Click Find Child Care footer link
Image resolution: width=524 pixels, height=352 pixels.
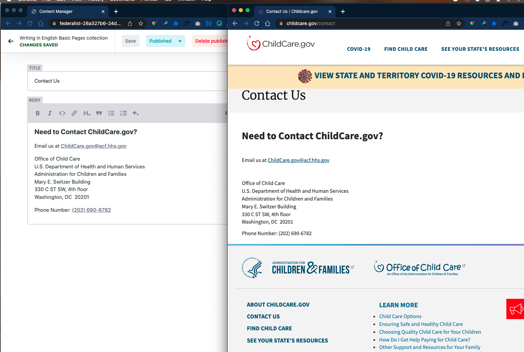point(269,328)
